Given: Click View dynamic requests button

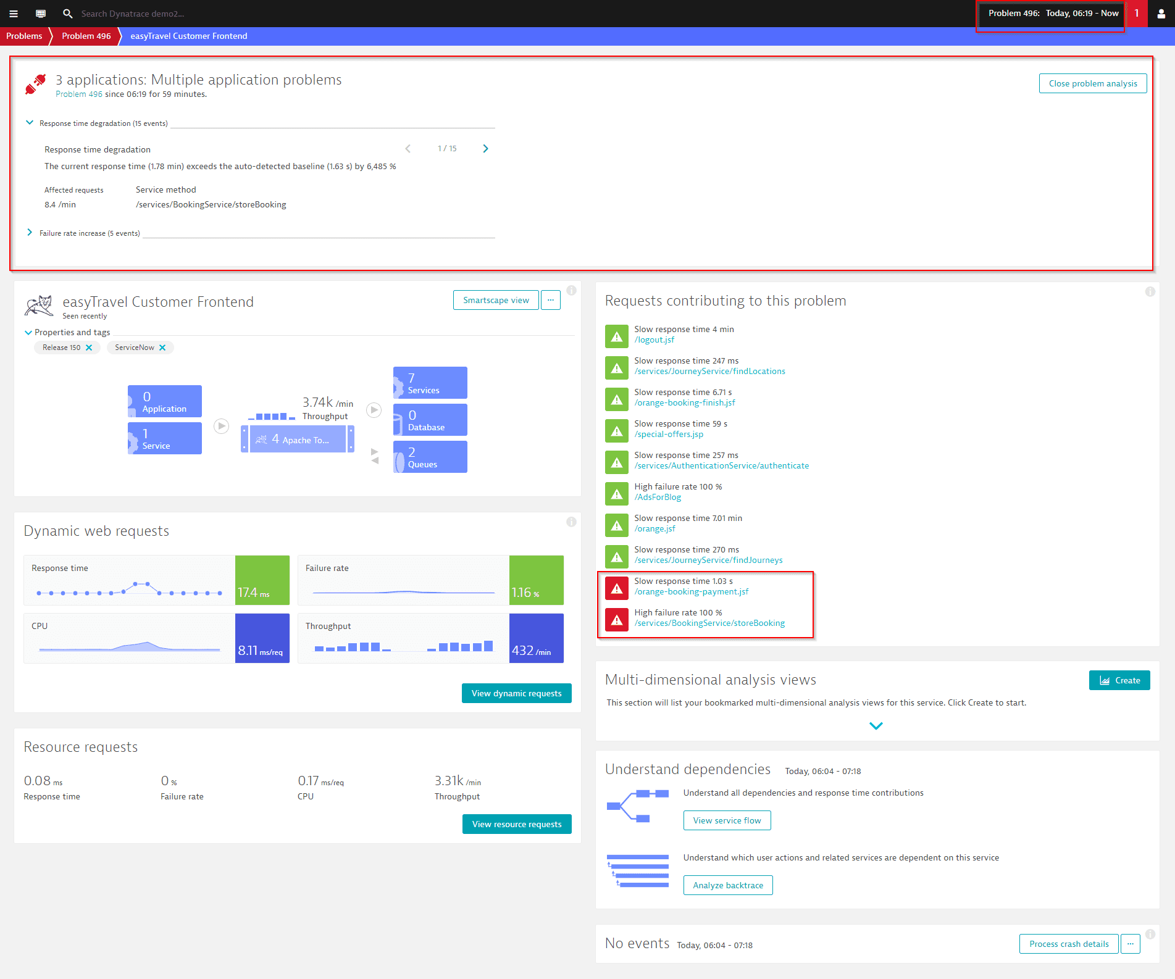Looking at the screenshot, I should point(517,693).
